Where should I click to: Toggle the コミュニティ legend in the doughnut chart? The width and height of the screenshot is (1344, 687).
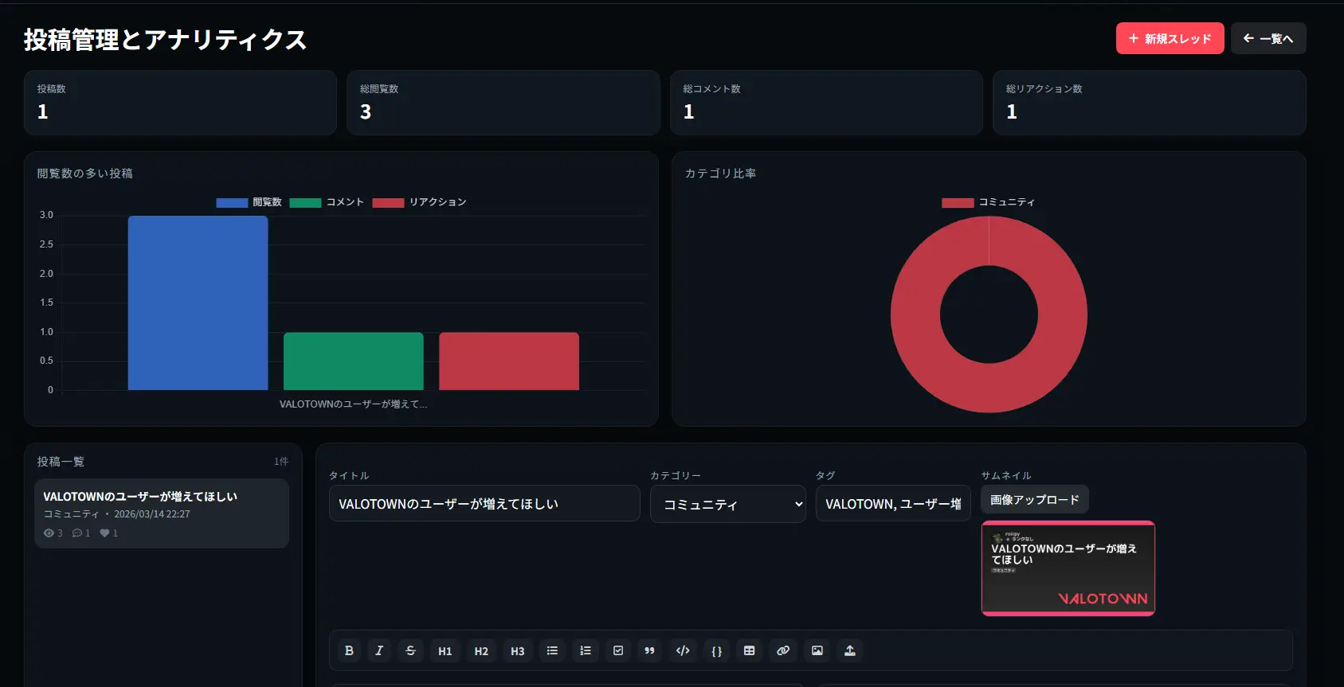pyautogui.click(x=988, y=202)
